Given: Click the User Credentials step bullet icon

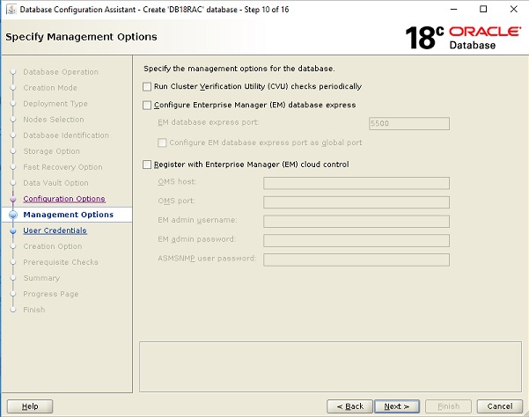Looking at the screenshot, I should tap(13, 230).
